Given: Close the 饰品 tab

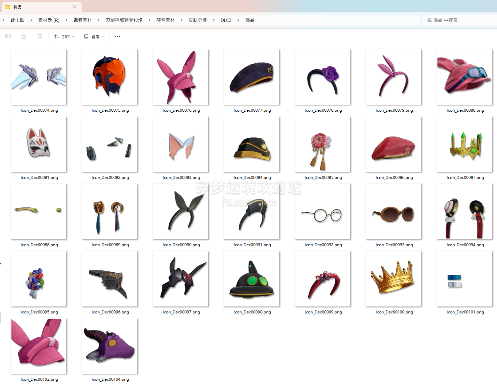Looking at the screenshot, I should (x=74, y=7).
